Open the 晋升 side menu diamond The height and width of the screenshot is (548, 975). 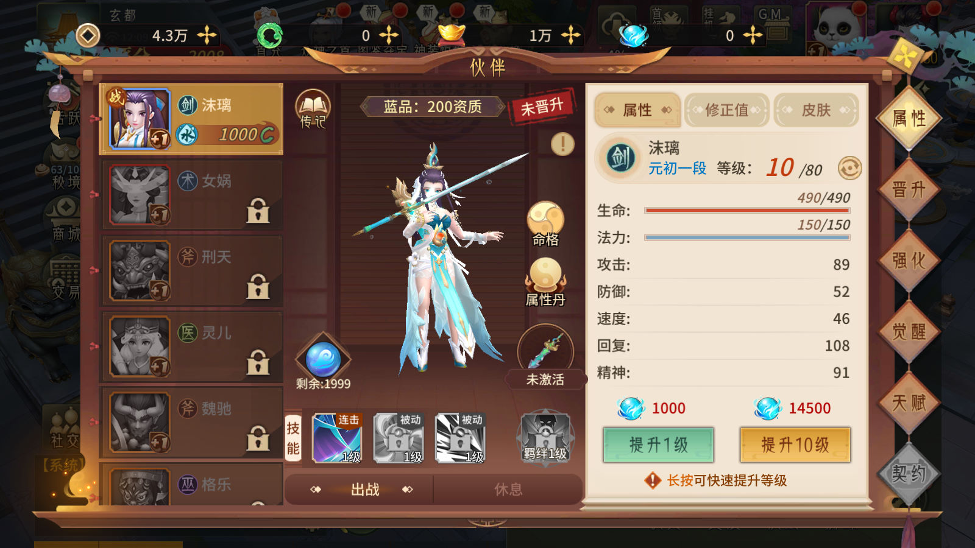pos(909,190)
